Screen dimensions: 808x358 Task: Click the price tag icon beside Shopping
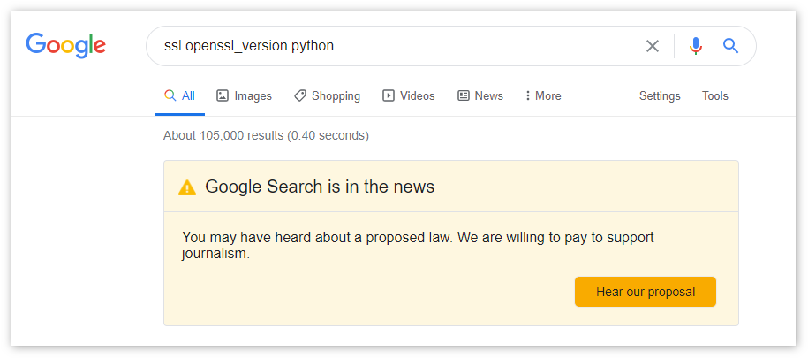click(x=300, y=95)
